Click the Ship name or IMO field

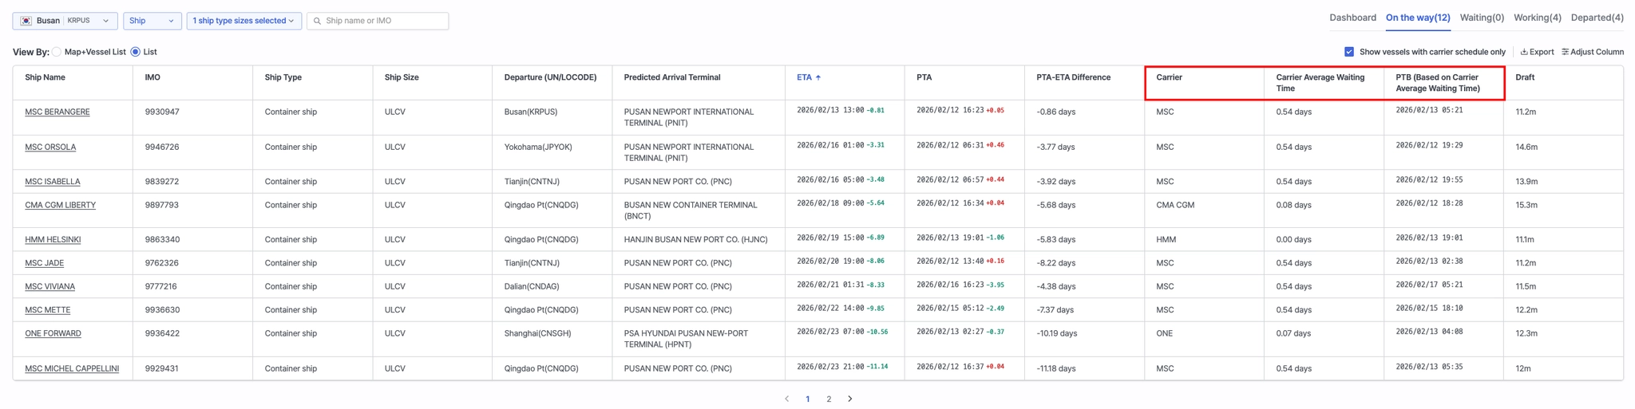point(383,22)
